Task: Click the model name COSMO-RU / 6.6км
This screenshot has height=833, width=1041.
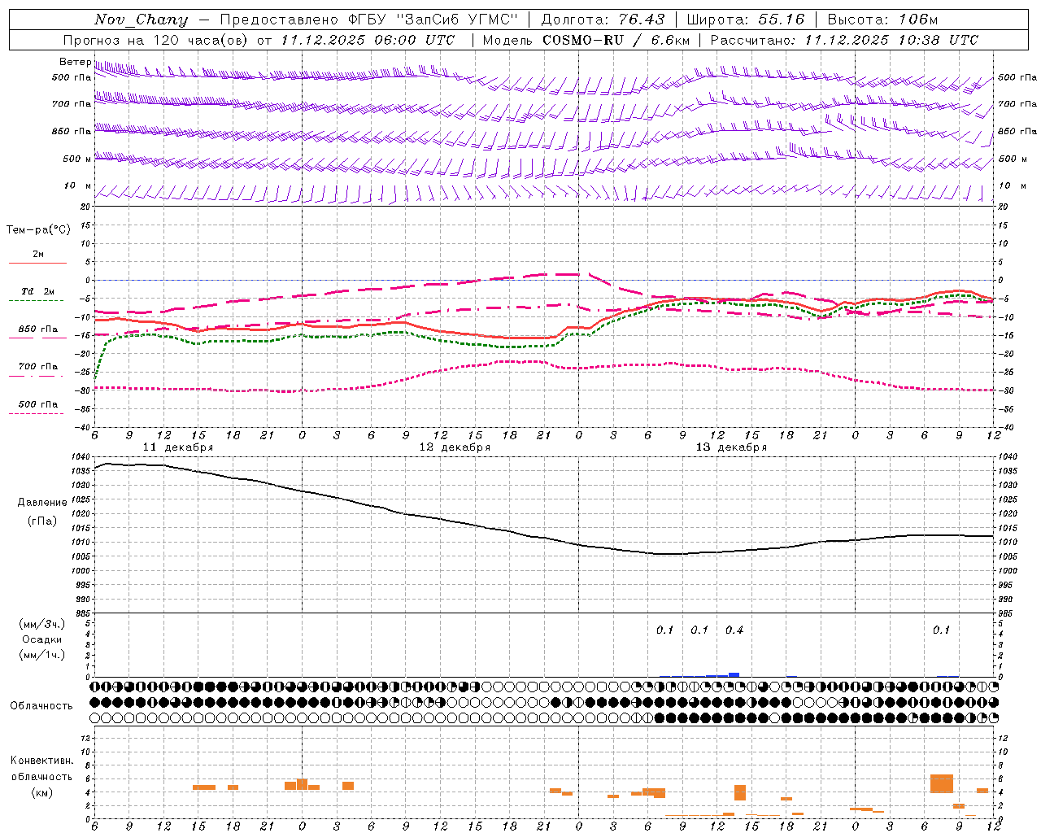Action: (x=616, y=40)
